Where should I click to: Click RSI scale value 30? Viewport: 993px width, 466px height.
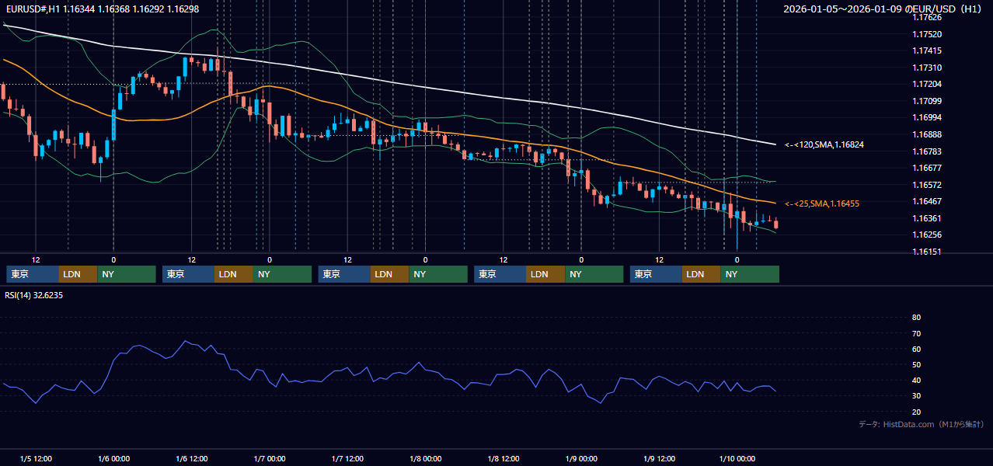916,396
